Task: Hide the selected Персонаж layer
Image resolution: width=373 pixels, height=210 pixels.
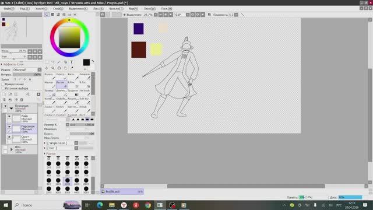Action: (9, 127)
